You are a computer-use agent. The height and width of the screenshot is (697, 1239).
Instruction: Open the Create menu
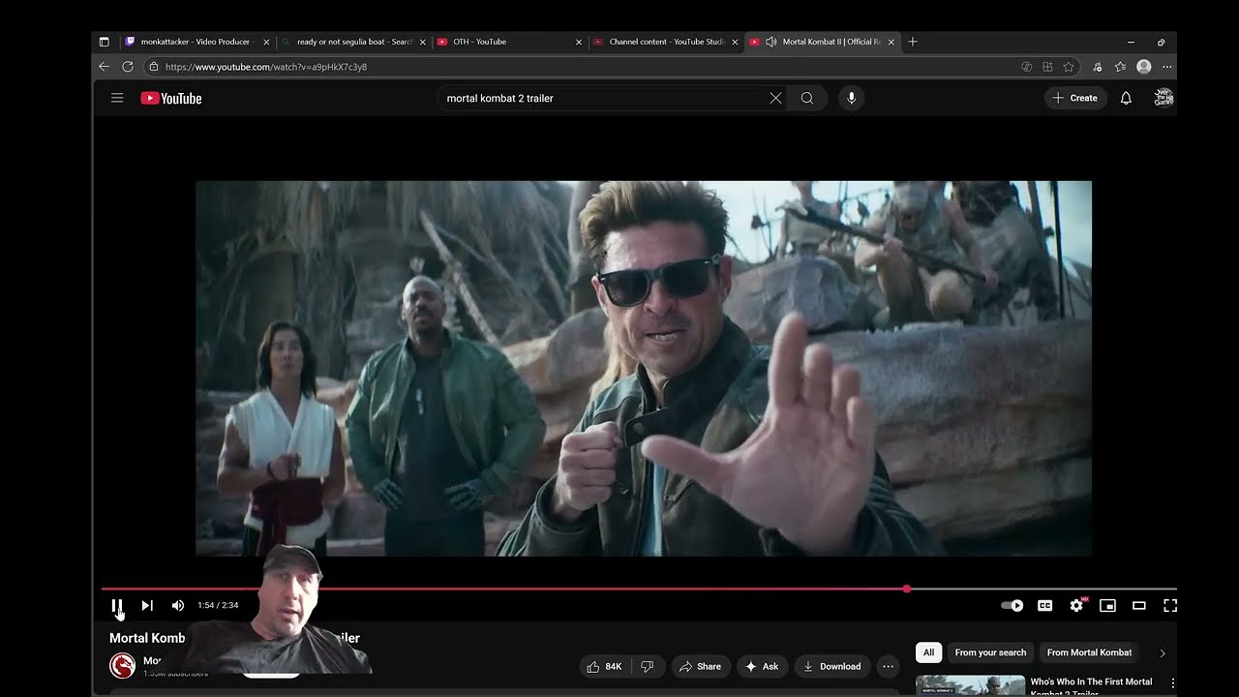pos(1075,98)
